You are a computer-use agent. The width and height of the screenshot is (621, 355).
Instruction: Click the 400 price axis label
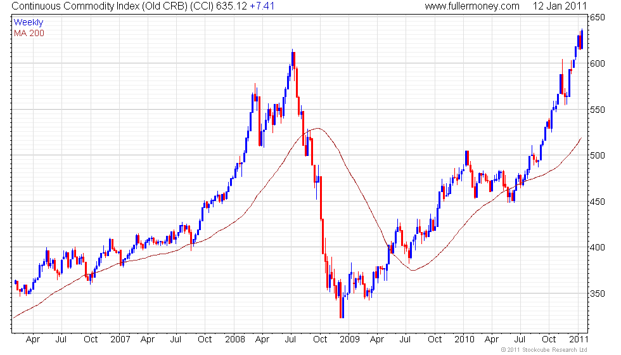[598, 248]
